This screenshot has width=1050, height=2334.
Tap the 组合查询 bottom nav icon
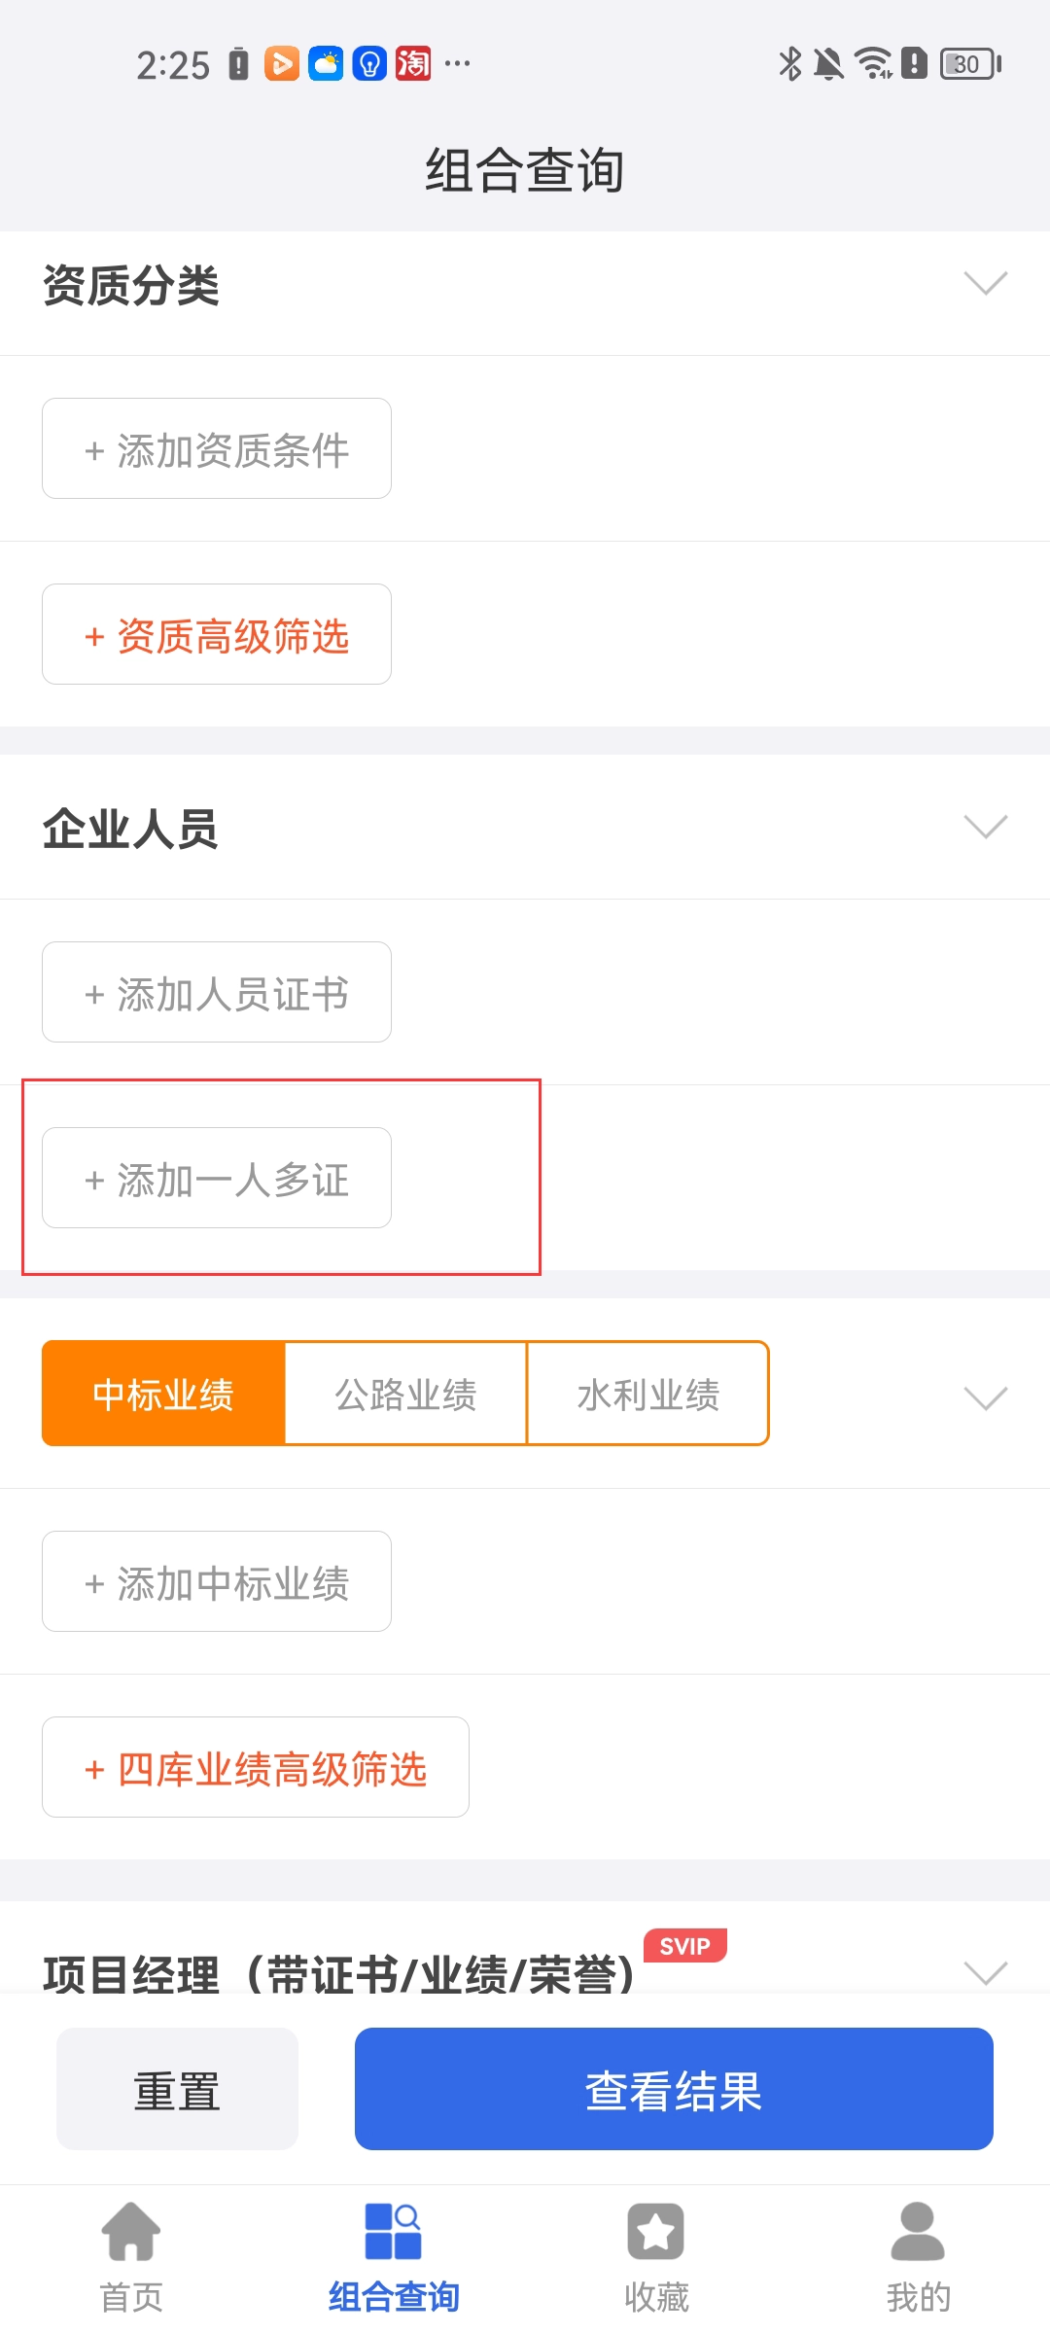coord(394,2231)
